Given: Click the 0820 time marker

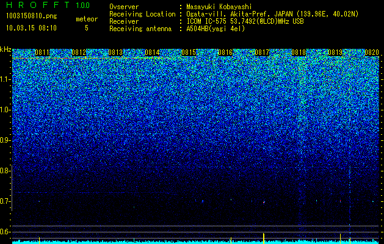Looking at the screenshot, I should point(372,52).
